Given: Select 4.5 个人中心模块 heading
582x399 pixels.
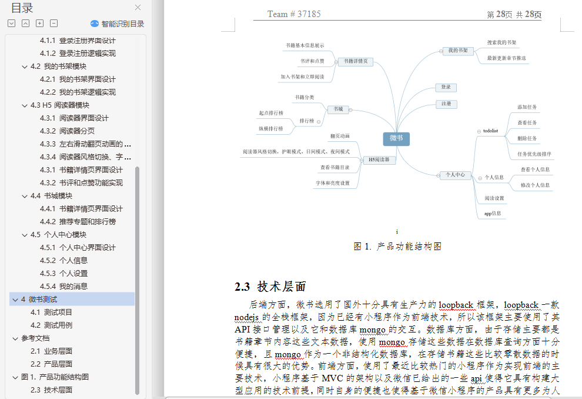Looking at the screenshot, I should [58, 235].
